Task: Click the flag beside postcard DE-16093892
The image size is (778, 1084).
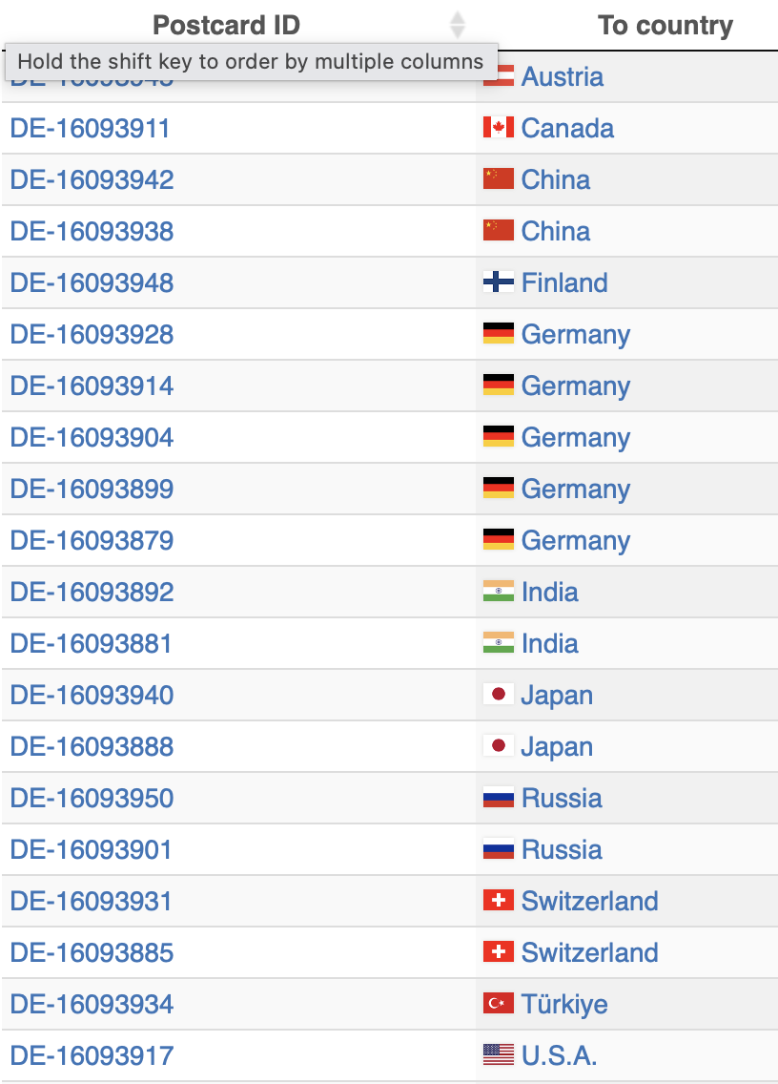Action: coord(499,592)
